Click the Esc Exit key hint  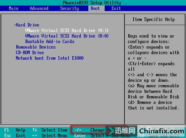pos(15,135)
